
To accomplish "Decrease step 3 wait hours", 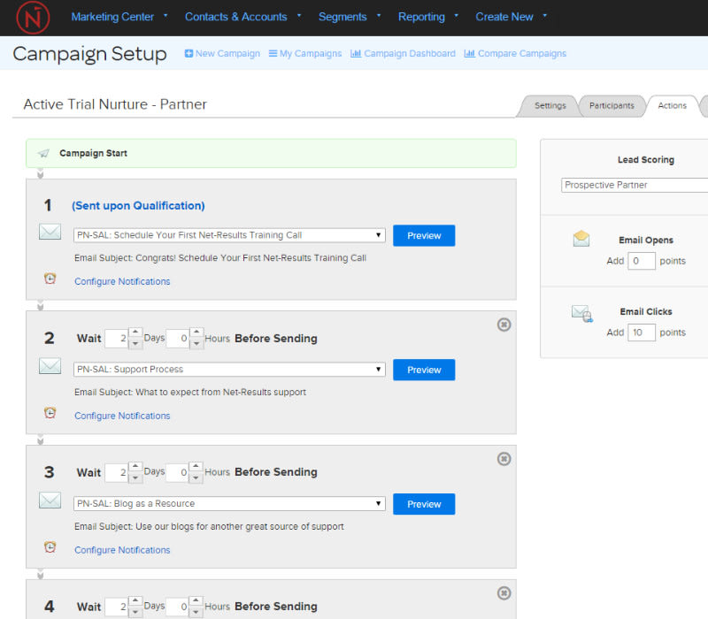I will [x=196, y=478].
